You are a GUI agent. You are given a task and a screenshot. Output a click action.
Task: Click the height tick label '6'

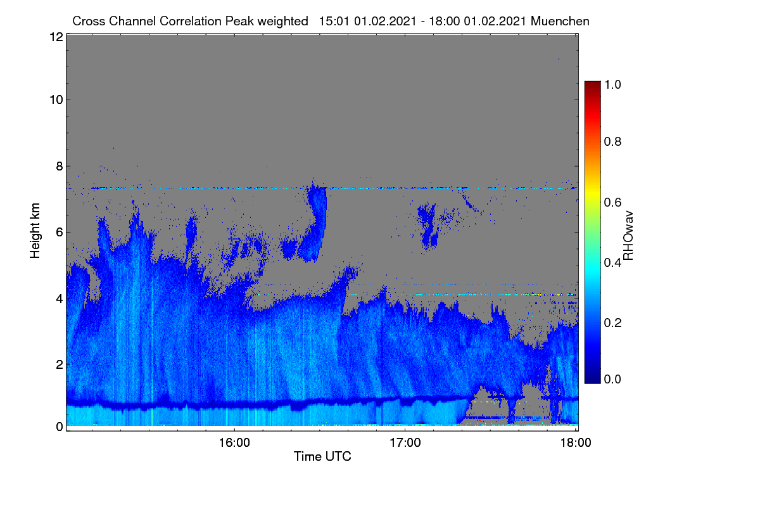[59, 232]
